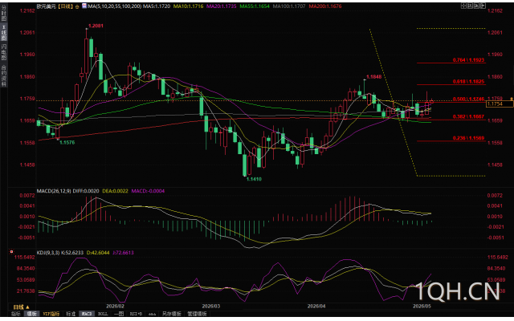The width and height of the screenshot is (514, 321).
Task: Select the 模板 bottom tab
Action: tap(32, 314)
